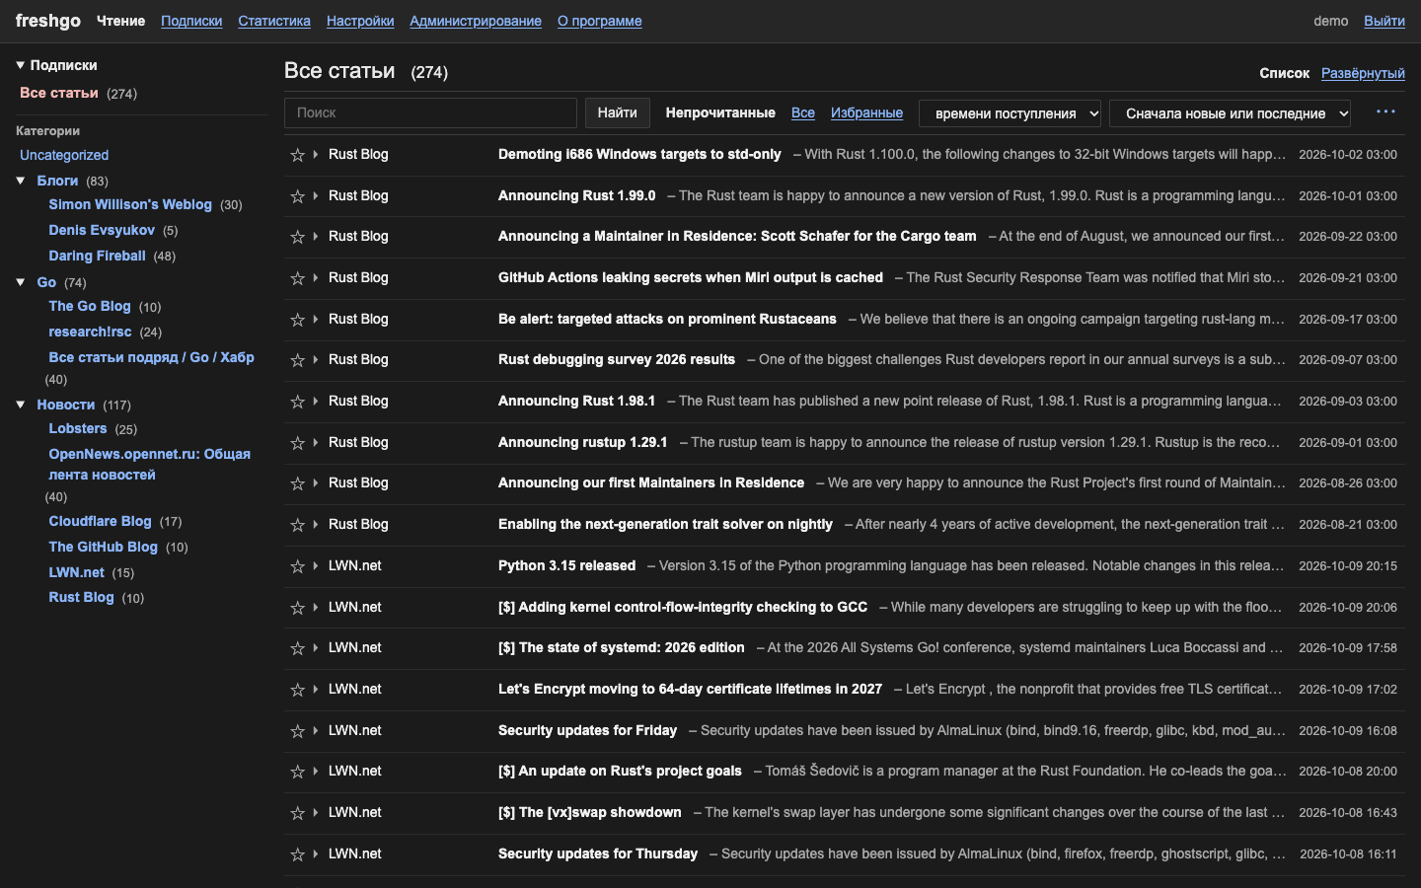This screenshot has width=1421, height=888.
Task: Star 'The state of systemd: 2026 edition'
Action: (x=297, y=648)
